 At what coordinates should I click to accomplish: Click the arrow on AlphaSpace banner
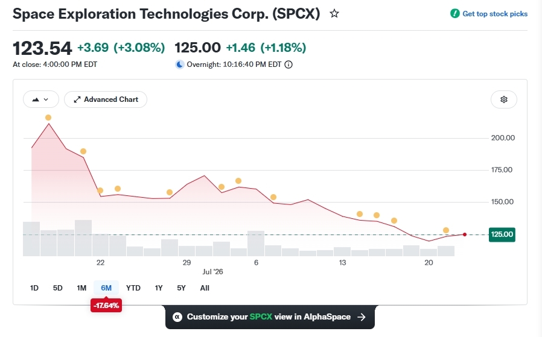tap(362, 317)
